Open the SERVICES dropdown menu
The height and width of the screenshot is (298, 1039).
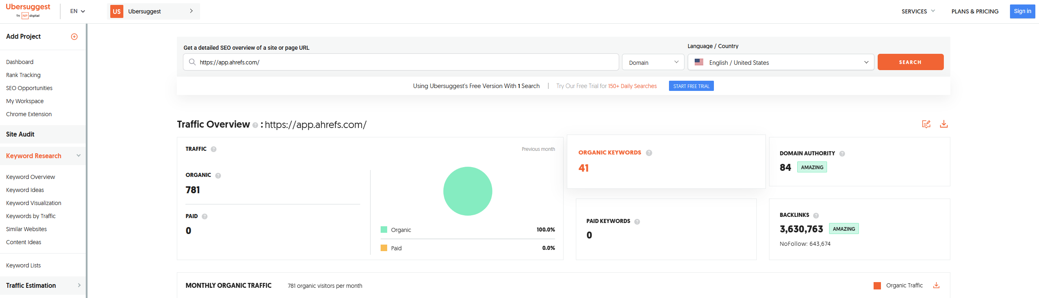pyautogui.click(x=918, y=11)
